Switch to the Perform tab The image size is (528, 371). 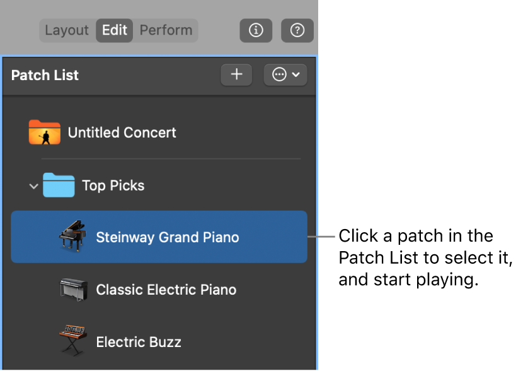click(x=166, y=30)
